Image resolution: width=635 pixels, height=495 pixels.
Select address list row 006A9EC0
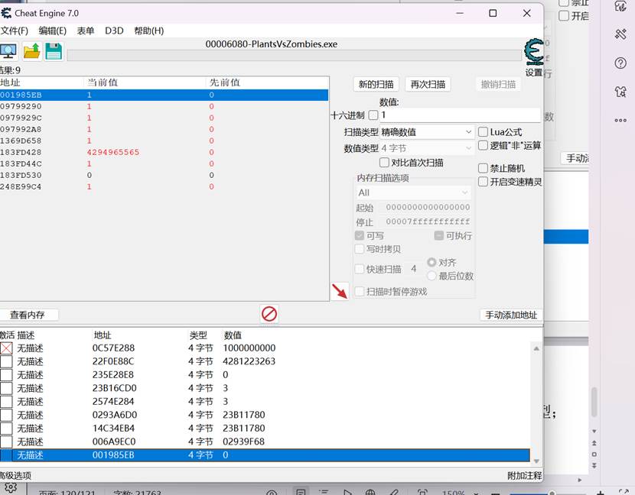[265, 442]
